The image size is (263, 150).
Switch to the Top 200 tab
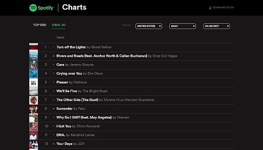coord(39,25)
